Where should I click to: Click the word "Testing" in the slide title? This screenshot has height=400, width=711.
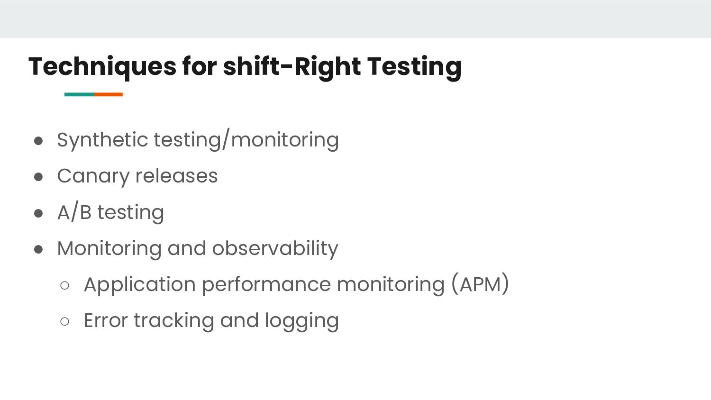pos(414,66)
